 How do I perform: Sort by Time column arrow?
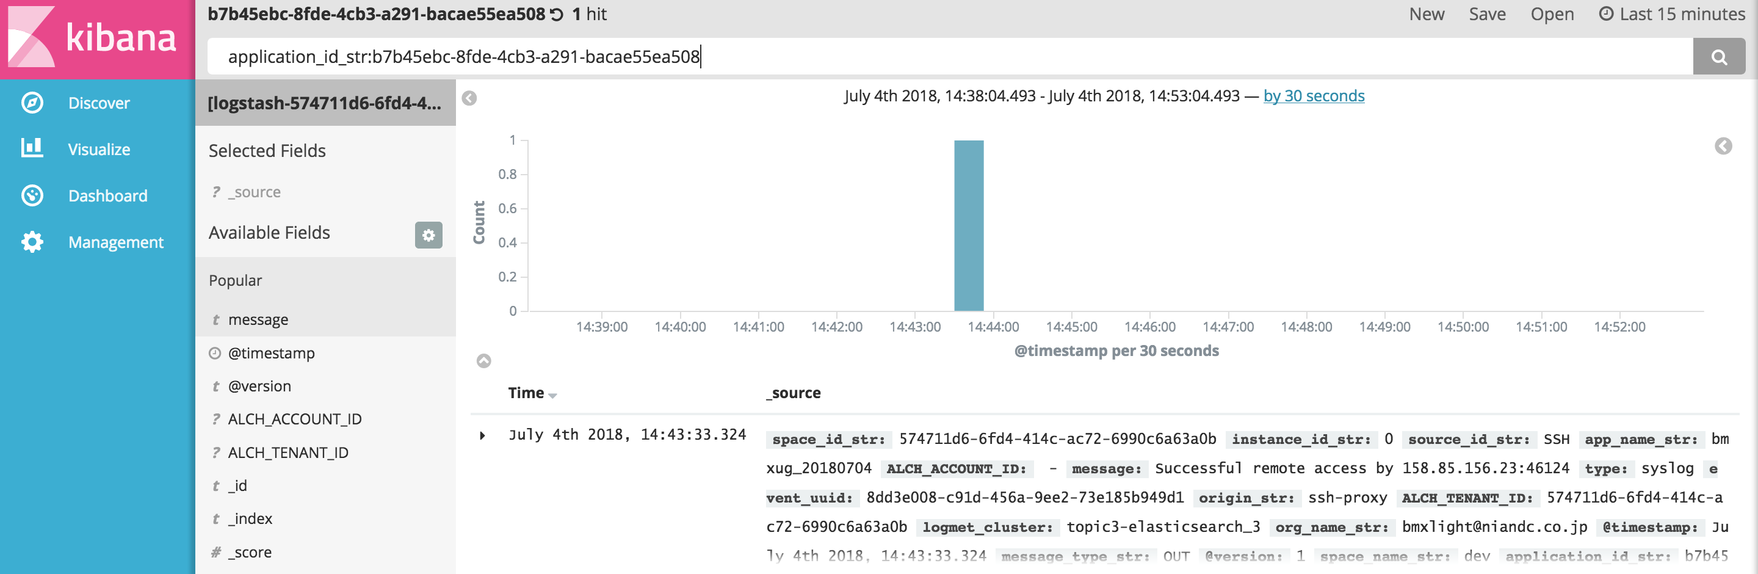553,395
